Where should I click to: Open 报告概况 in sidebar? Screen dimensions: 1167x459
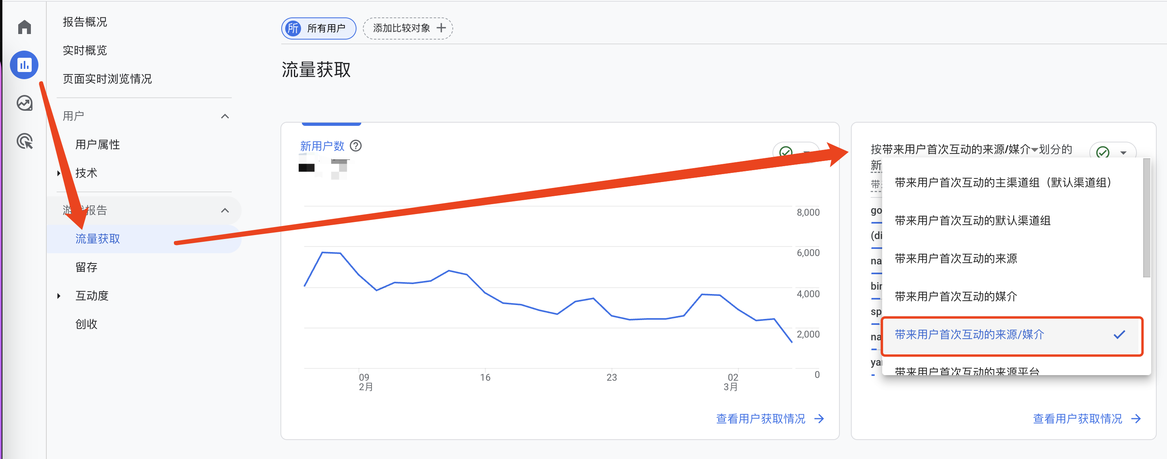[x=85, y=22]
